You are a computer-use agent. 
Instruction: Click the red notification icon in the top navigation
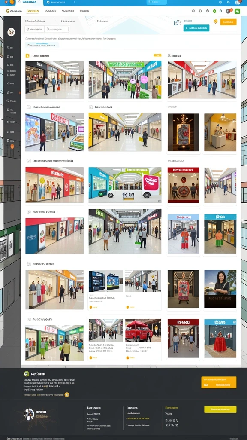click(x=229, y=11)
